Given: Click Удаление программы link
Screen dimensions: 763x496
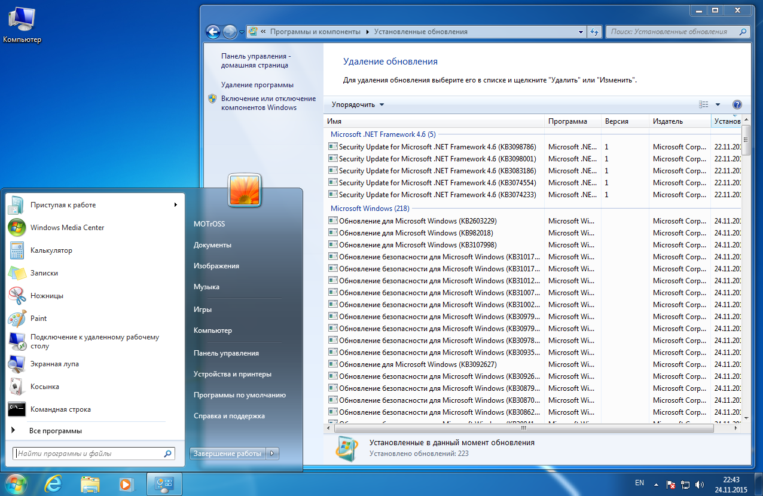Looking at the screenshot, I should point(257,85).
